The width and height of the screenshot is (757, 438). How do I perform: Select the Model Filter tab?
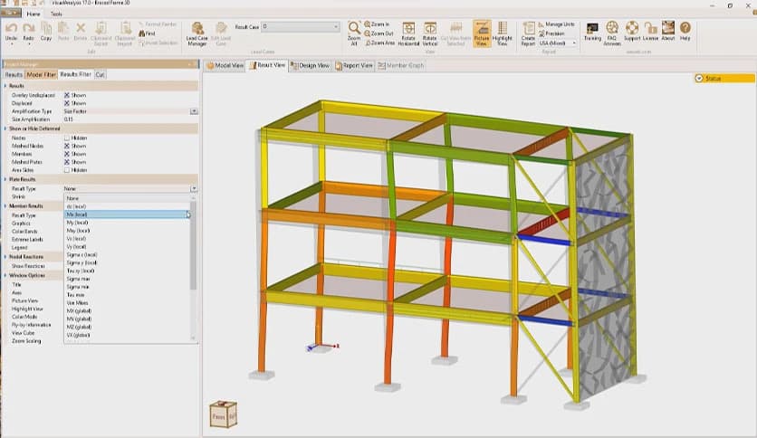pos(41,75)
